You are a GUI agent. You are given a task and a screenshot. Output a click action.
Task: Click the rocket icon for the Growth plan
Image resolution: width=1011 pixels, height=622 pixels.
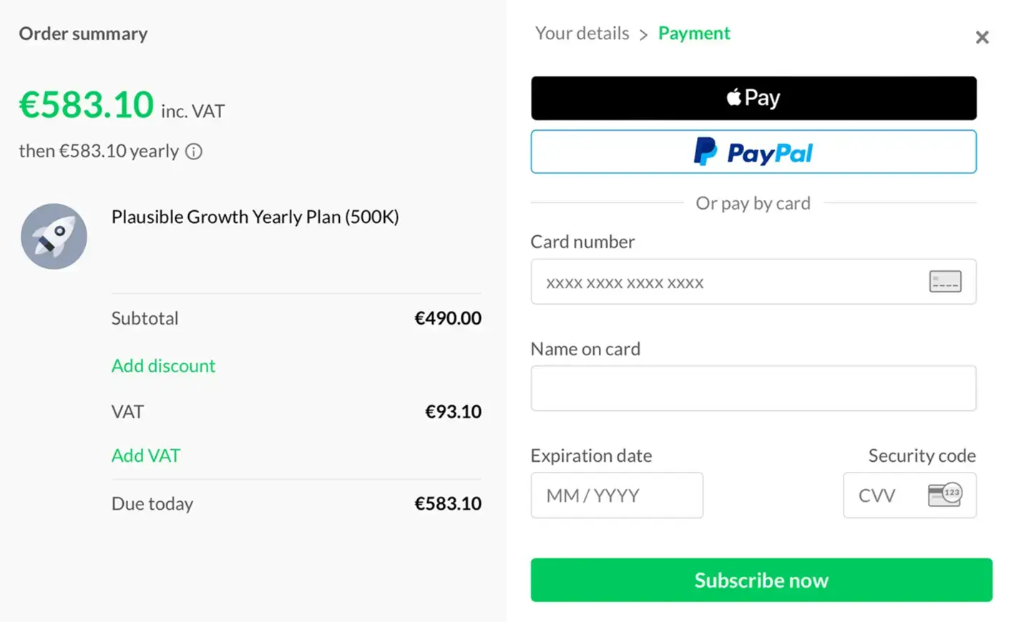54,236
